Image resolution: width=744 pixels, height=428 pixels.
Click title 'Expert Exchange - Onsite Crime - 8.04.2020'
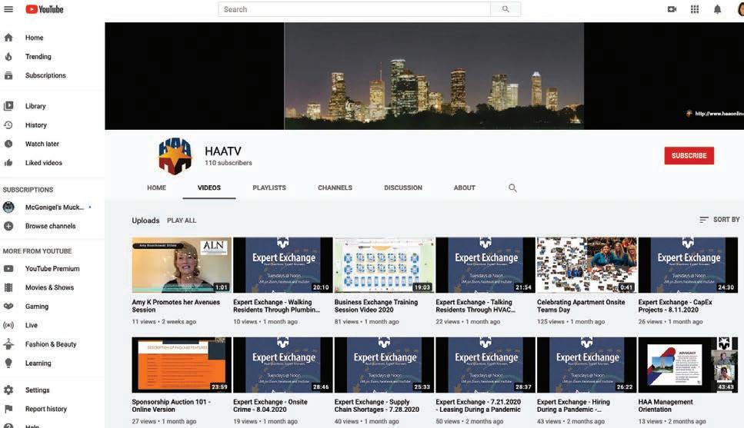click(271, 405)
